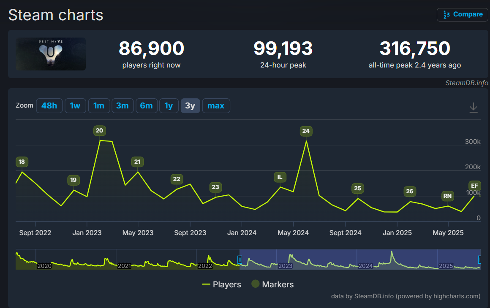490x308 pixels.
Task: Set chart zoom to 1w
Action: 75,106
